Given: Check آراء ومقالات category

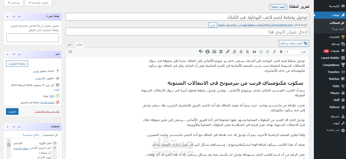Looking at the screenshot, I should [x=55, y=153].
